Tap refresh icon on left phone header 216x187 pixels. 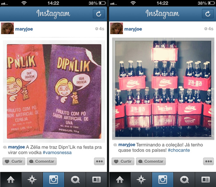pos(99,14)
